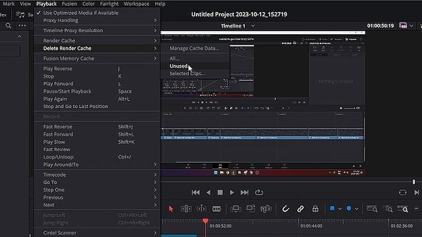Viewport: 422px width, 237px height.
Task: Click the Play transport button
Action: tap(231, 192)
